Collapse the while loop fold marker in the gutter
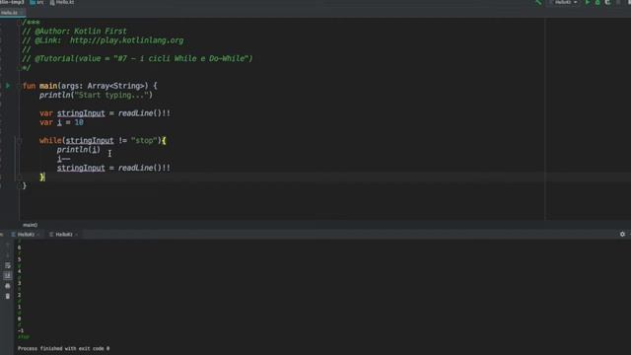This screenshot has height=355, width=631. pos(19,140)
